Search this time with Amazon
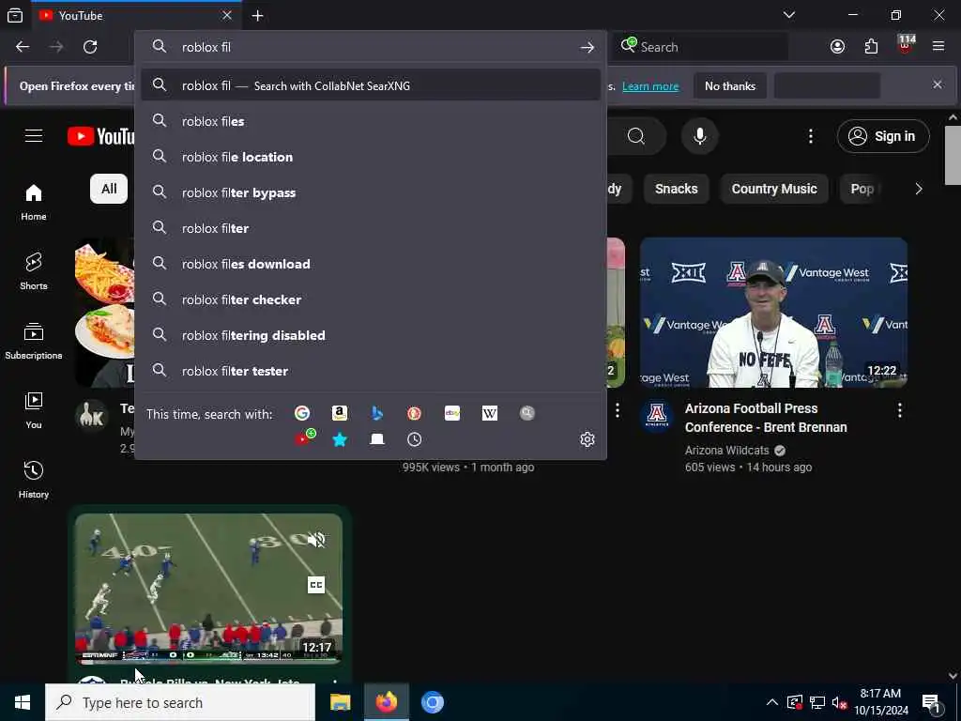Viewport: 961px width, 721px height. click(340, 413)
